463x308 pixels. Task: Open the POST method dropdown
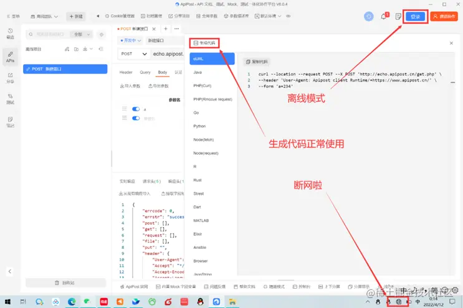134,54
